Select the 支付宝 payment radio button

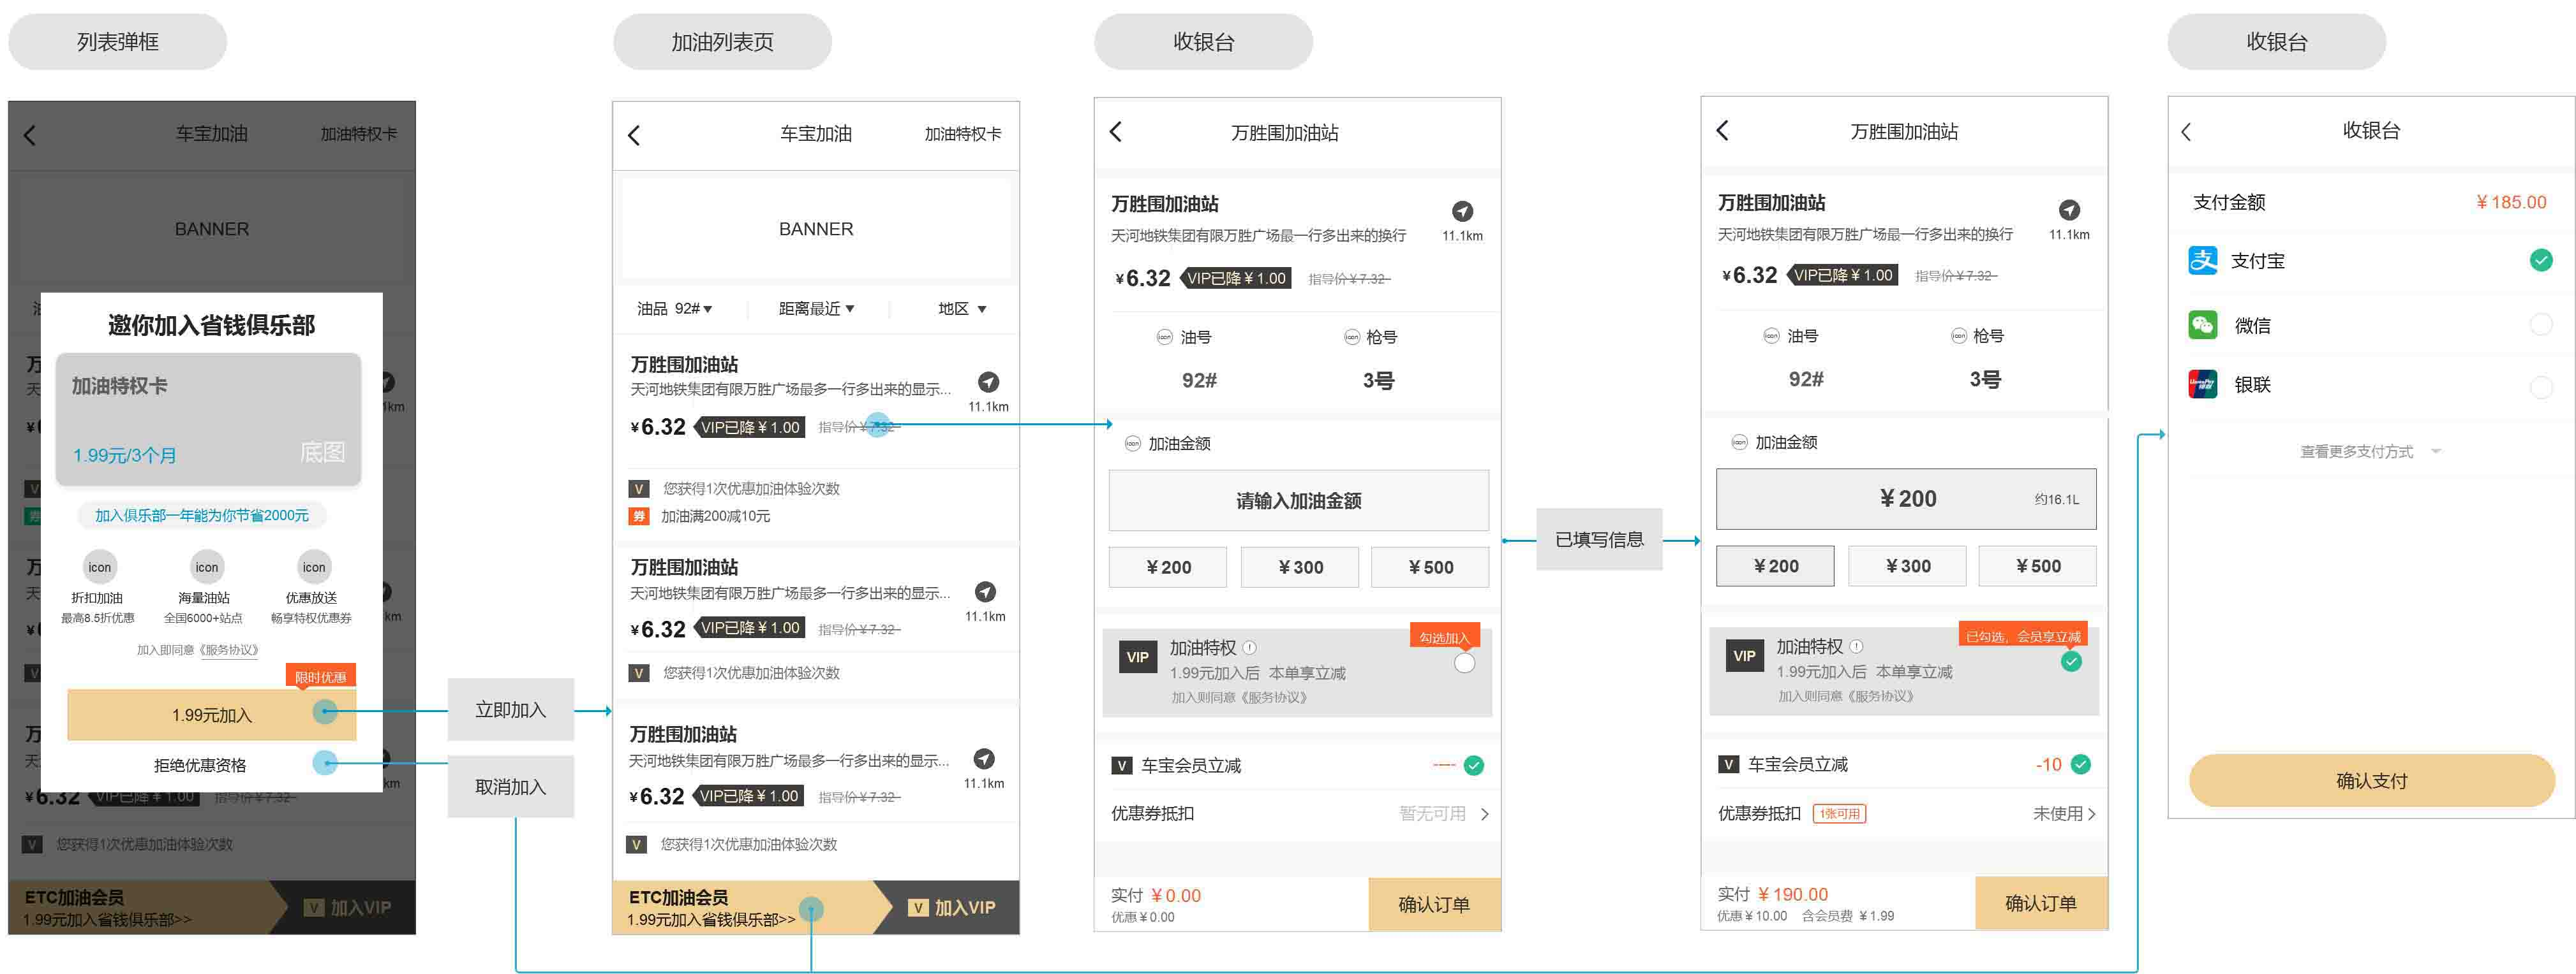(x=2541, y=261)
